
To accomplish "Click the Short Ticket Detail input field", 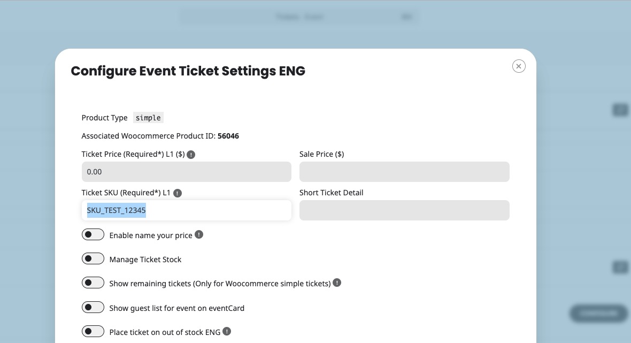I will [404, 210].
